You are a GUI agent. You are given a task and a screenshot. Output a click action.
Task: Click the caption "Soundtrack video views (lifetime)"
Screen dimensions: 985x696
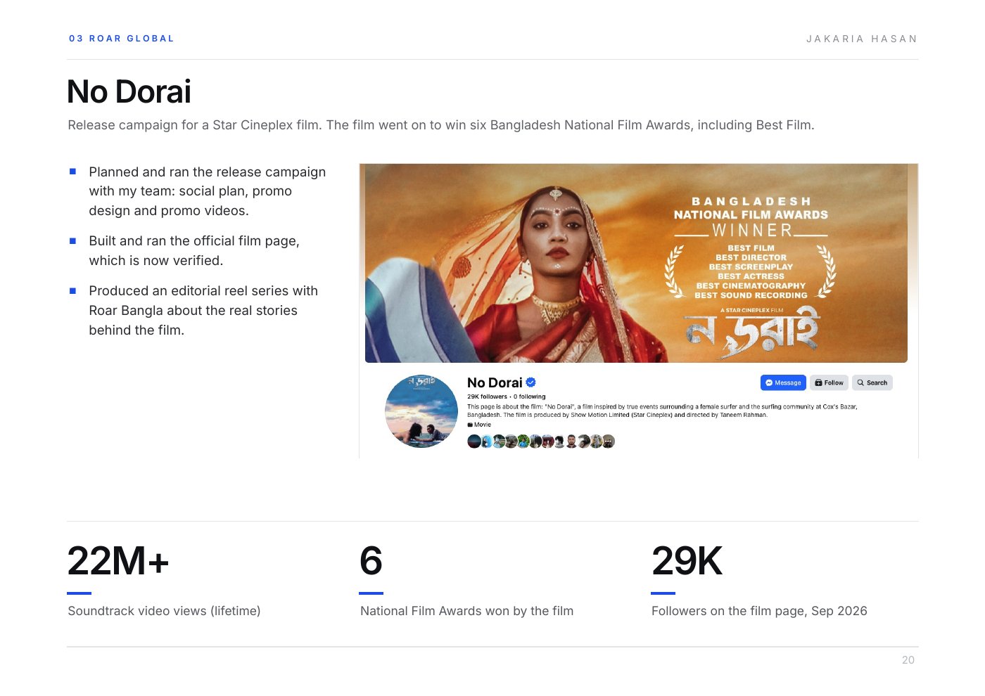click(164, 611)
